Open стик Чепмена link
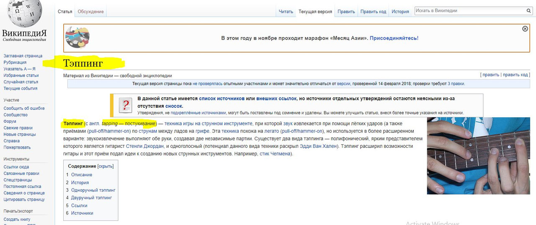The image size is (536, 225). pyautogui.click(x=276, y=154)
